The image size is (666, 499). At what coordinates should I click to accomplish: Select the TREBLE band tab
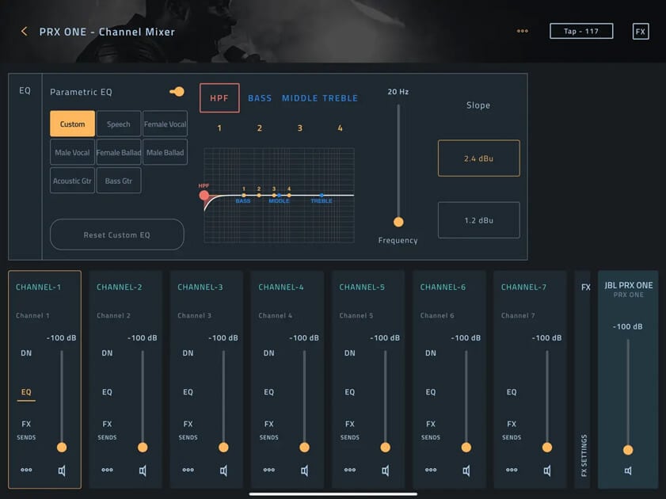coord(341,98)
